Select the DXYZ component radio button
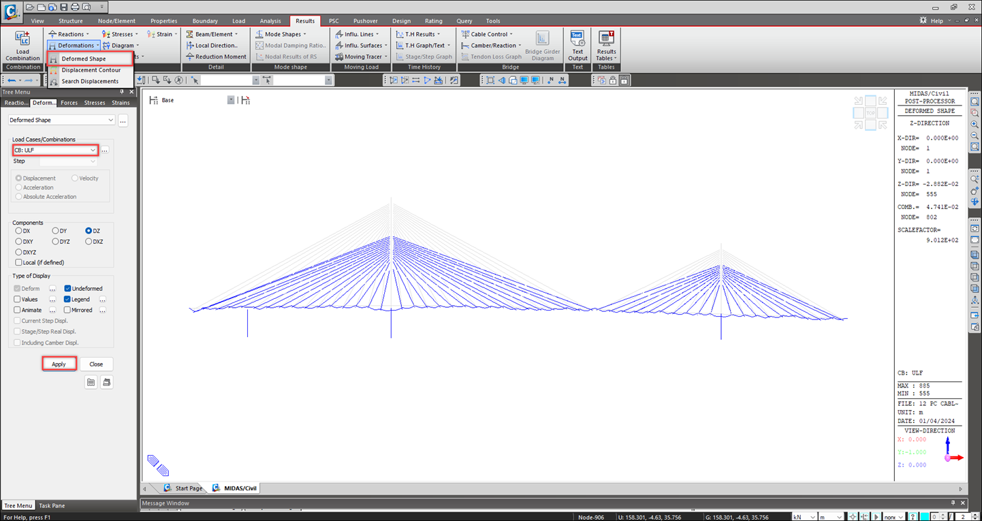The image size is (982, 521). click(x=18, y=253)
